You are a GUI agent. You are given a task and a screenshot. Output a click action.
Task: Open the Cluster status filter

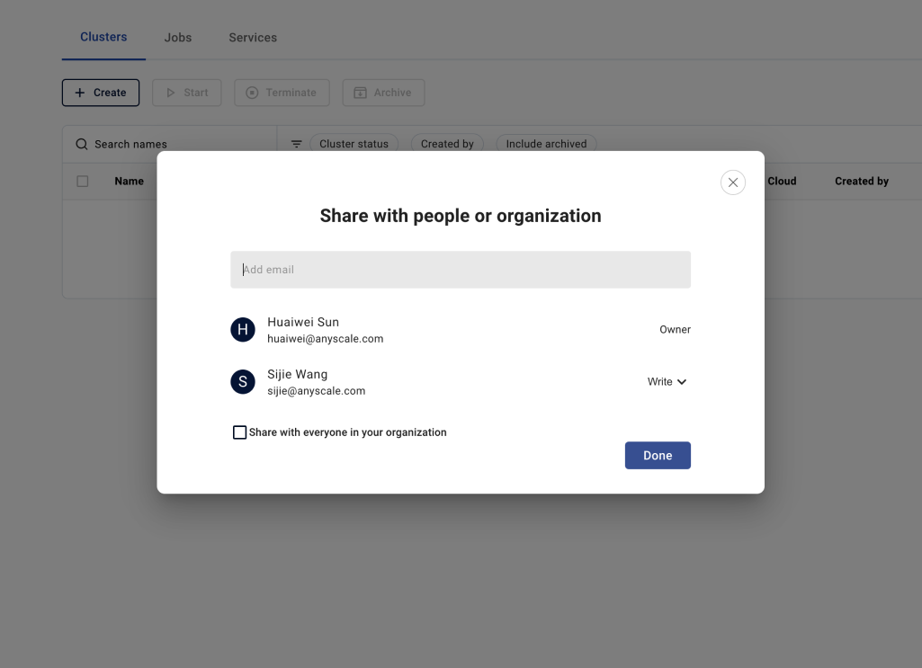(x=354, y=144)
